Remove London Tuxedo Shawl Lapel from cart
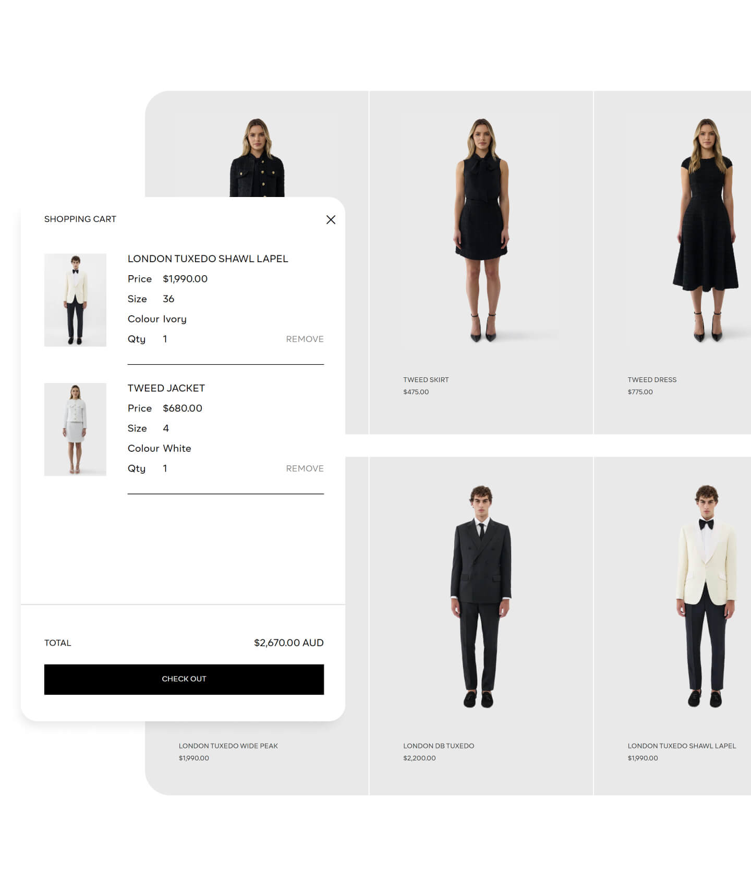 (305, 339)
